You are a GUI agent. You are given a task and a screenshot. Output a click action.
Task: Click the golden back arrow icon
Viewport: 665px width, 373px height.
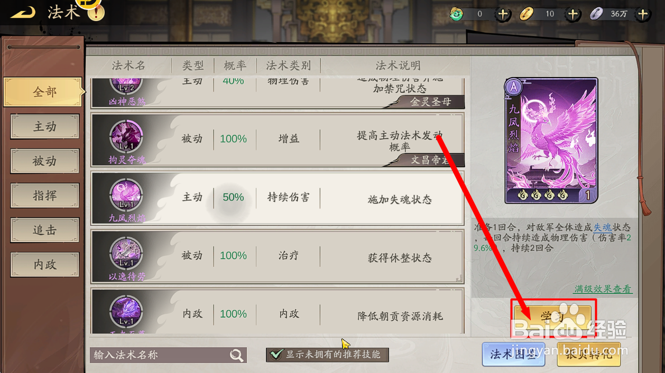tap(23, 12)
